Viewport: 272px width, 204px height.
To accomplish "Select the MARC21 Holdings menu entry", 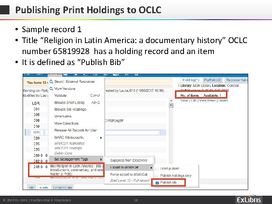I will coord(68,148).
